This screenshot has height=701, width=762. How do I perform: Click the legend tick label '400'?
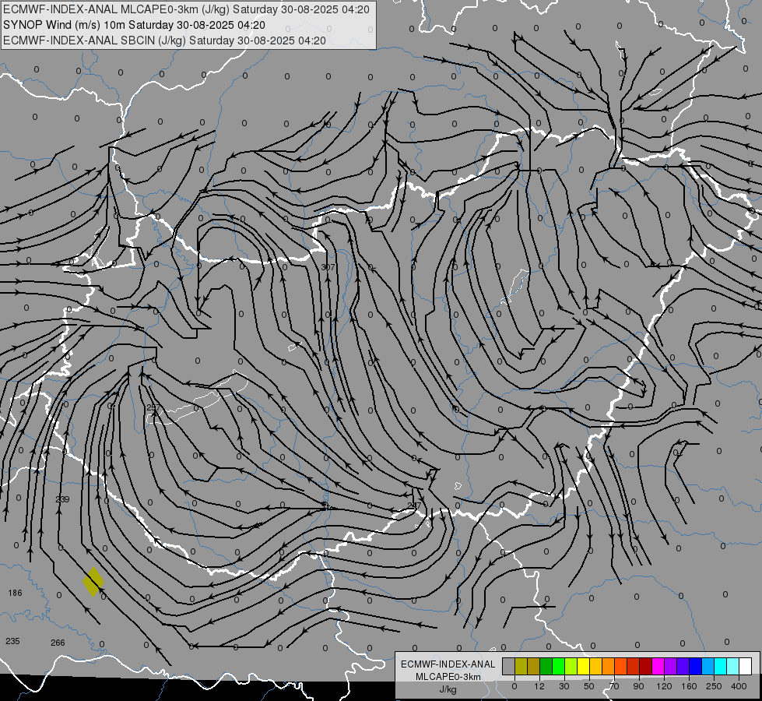739,686
